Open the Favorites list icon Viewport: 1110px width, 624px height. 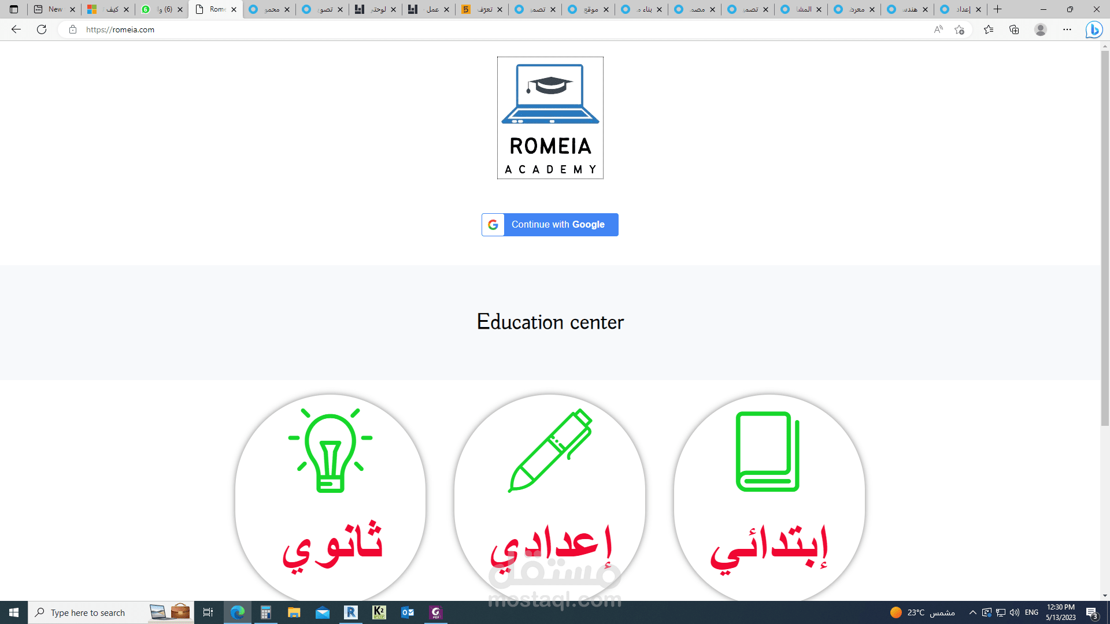989,29
